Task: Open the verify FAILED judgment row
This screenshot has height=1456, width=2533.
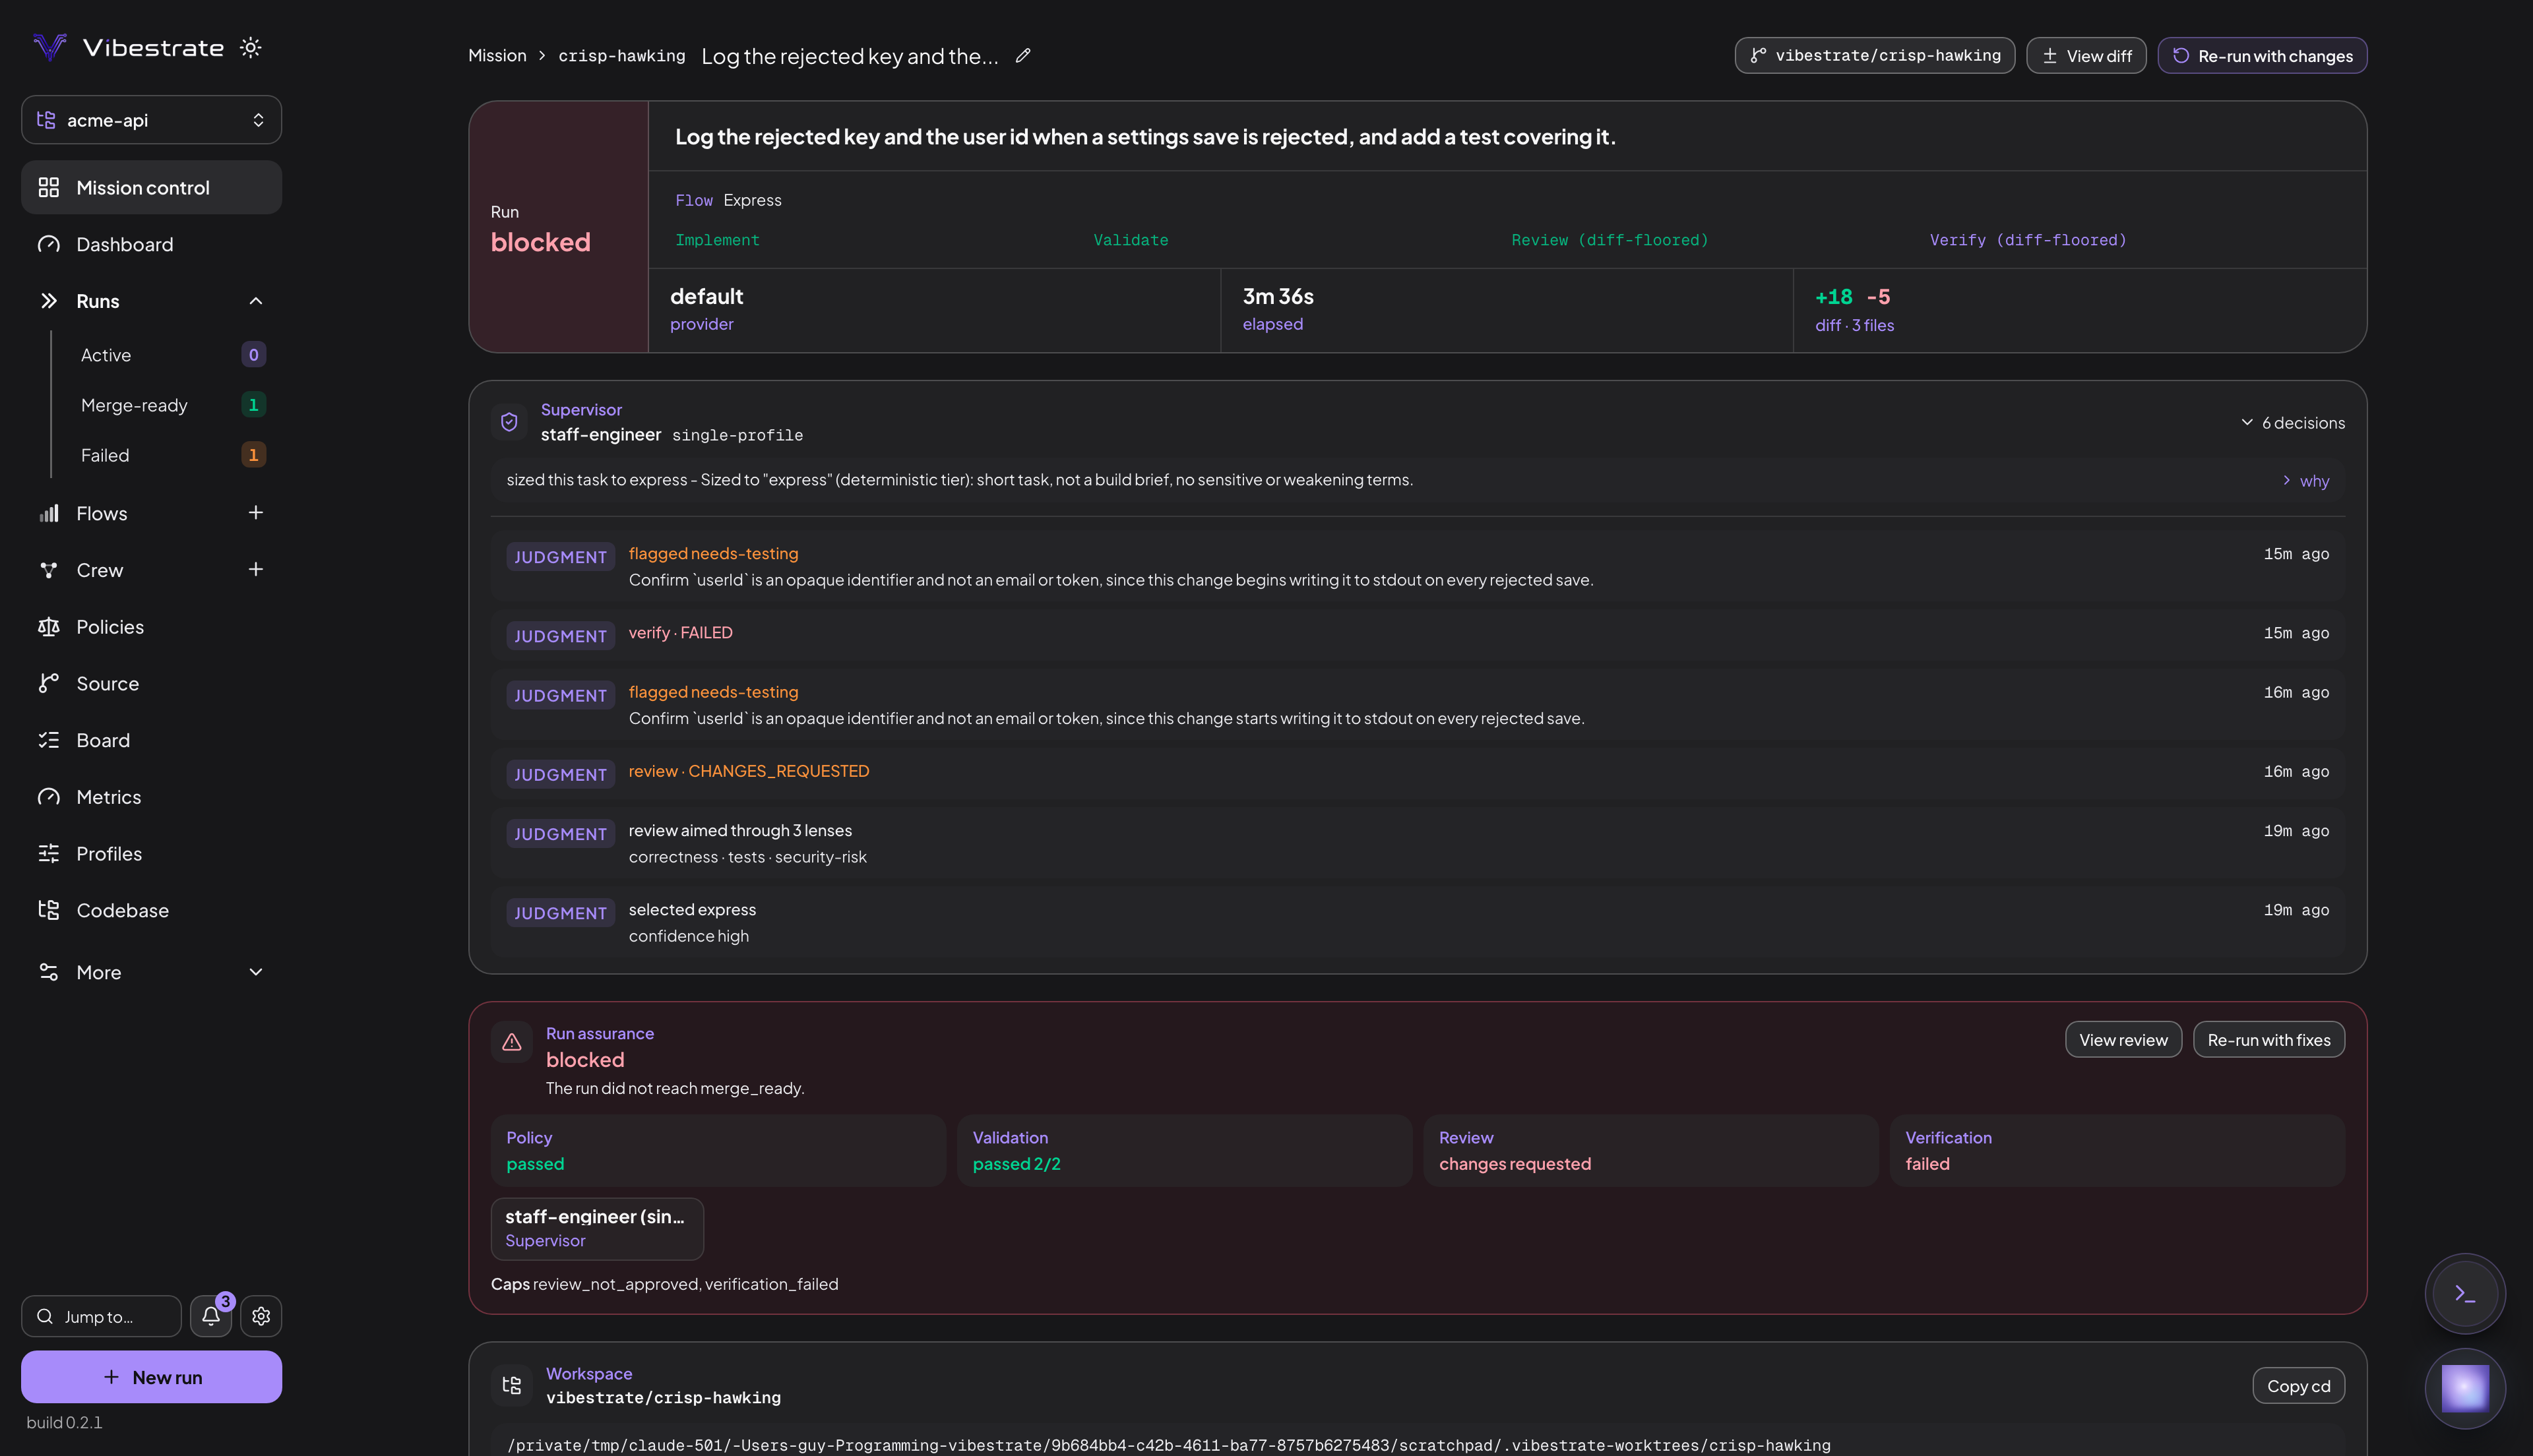Action: coord(1417,634)
